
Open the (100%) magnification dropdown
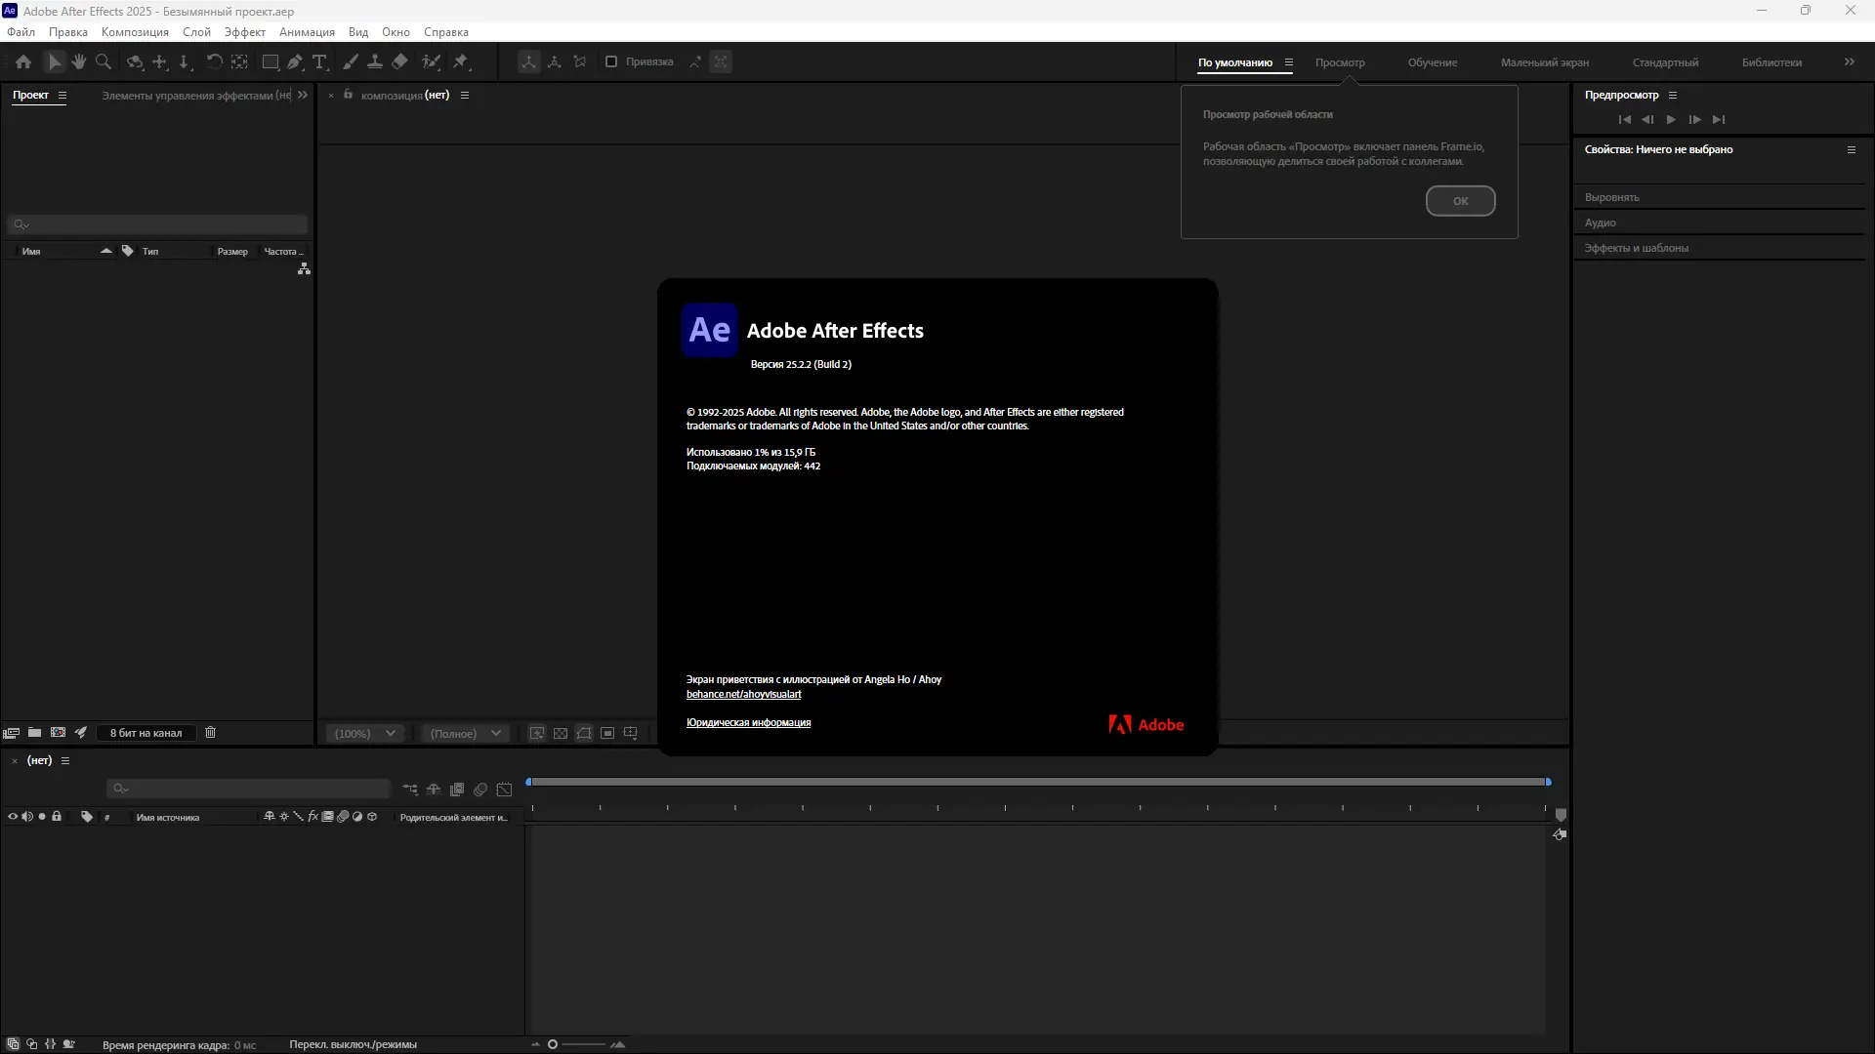click(x=365, y=733)
